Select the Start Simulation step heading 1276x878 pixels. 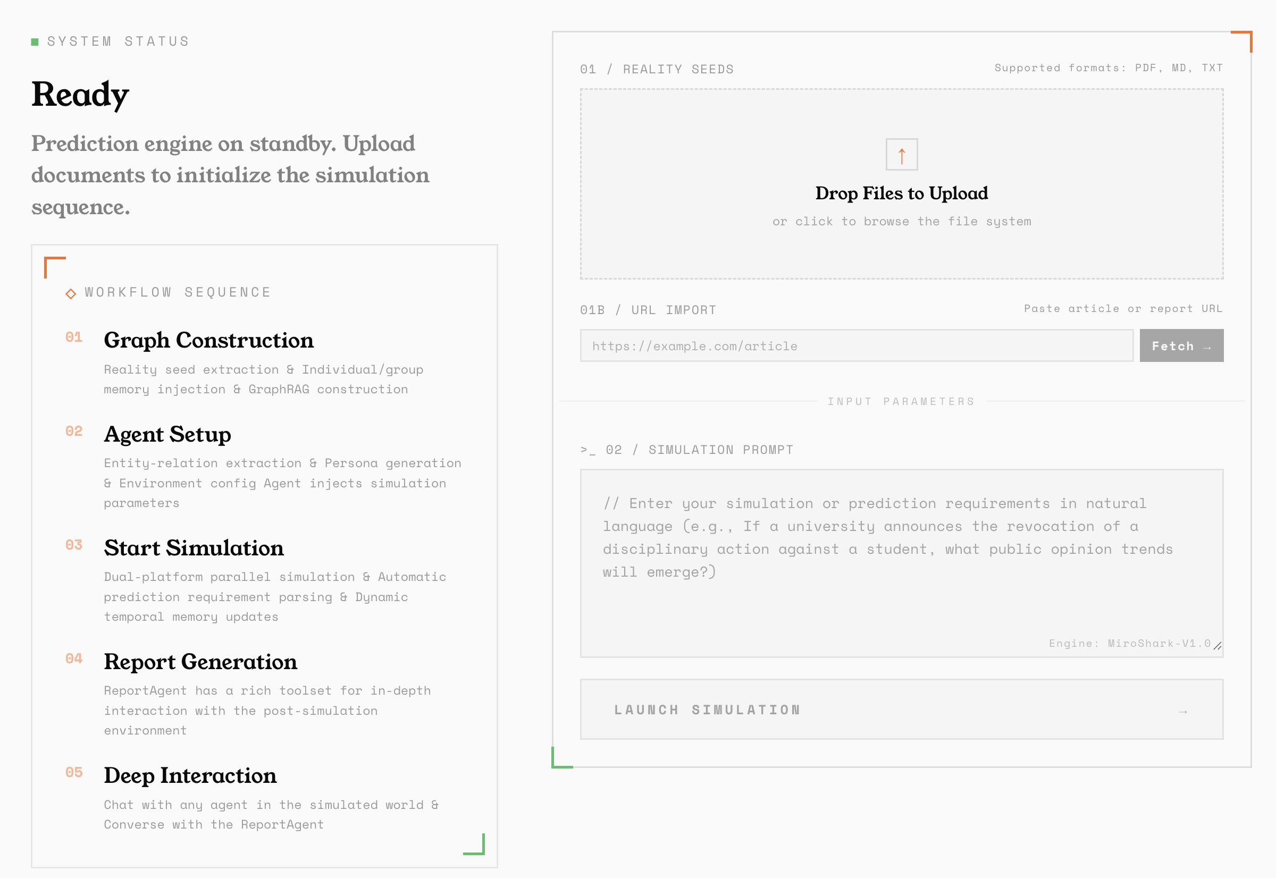(194, 548)
